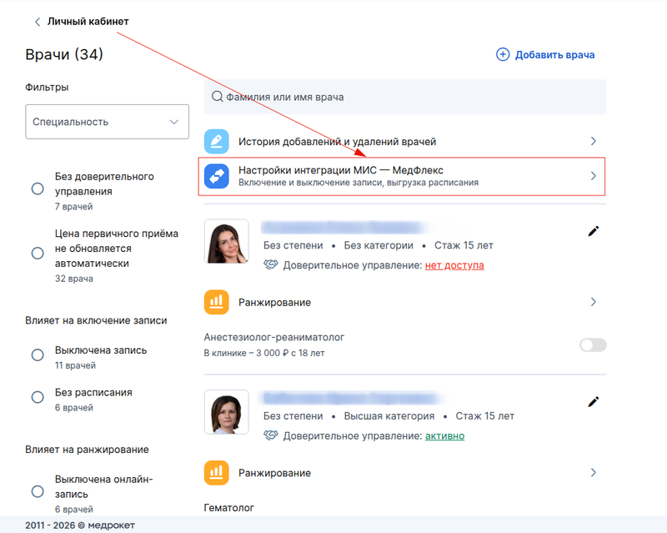Expand the Ранжирование row above Гематолог
This screenshot has height=533, width=667.
click(x=593, y=472)
